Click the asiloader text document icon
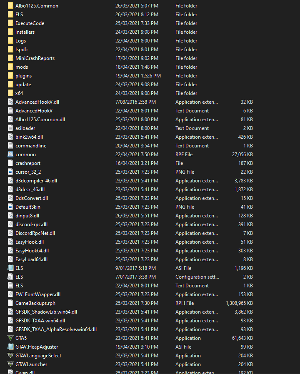300x374 pixels. (x=10, y=128)
